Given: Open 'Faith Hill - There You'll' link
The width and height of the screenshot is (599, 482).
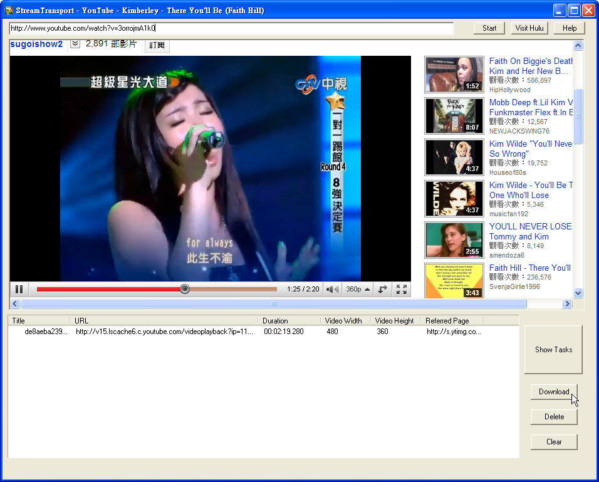Looking at the screenshot, I should click(530, 268).
